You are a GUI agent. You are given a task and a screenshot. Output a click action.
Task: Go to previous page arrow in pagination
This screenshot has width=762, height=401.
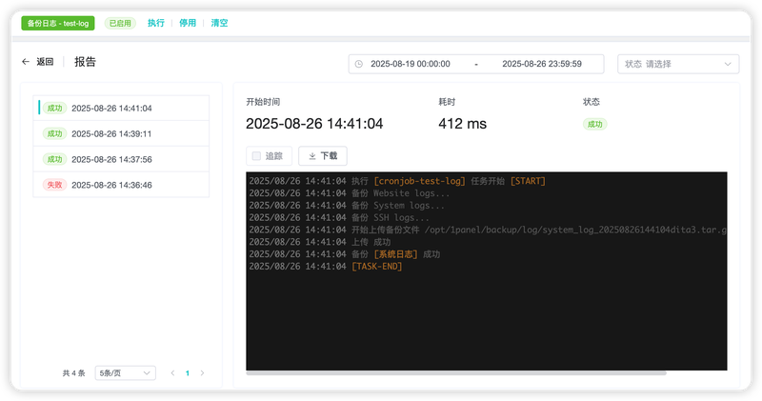tap(172, 373)
